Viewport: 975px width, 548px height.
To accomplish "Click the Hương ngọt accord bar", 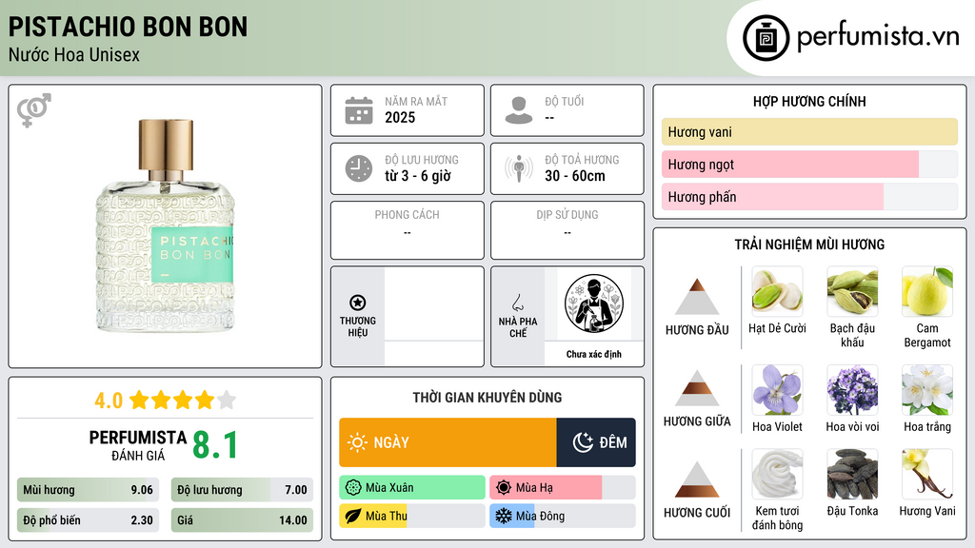I will [x=809, y=165].
